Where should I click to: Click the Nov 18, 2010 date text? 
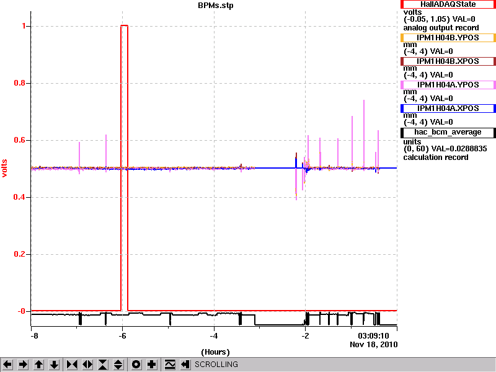click(374, 345)
